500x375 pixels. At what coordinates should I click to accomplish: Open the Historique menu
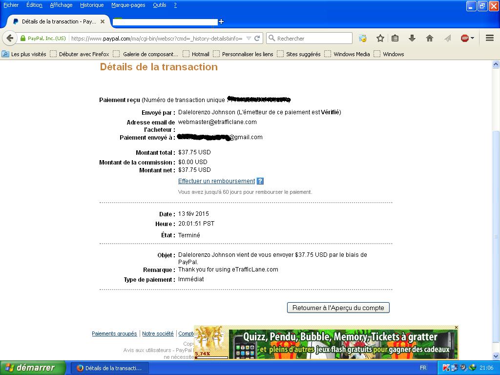coord(92,5)
